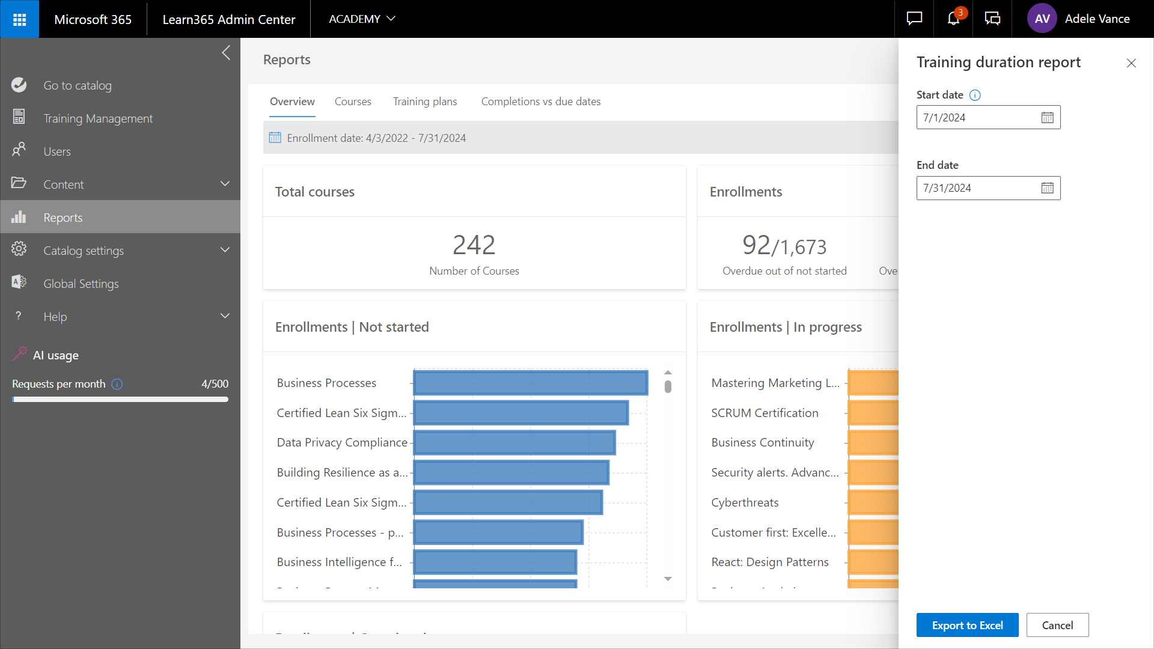Open the Start date calendar picker
This screenshot has width=1154, height=649.
(1047, 118)
